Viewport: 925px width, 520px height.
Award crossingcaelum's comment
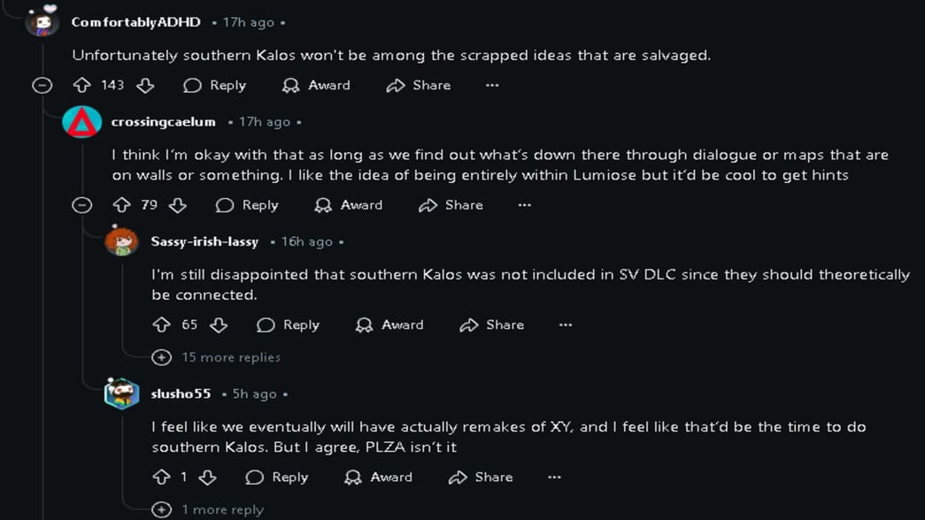(349, 205)
